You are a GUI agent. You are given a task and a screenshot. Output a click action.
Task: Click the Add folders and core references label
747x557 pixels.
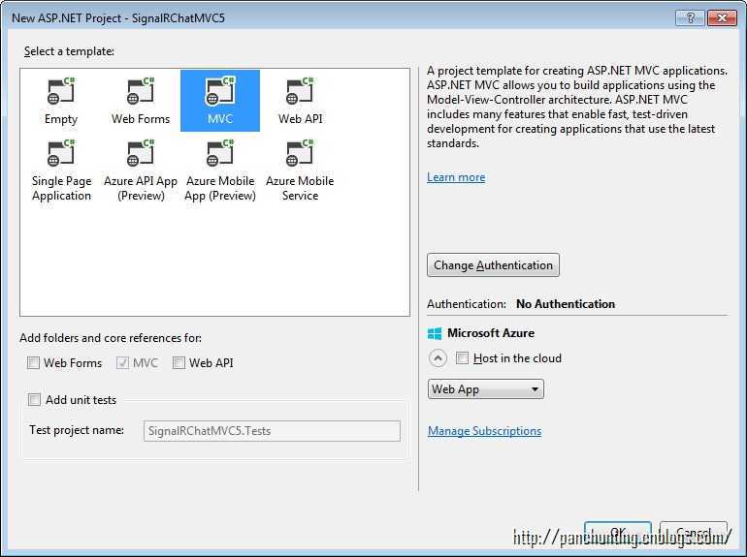tap(111, 338)
